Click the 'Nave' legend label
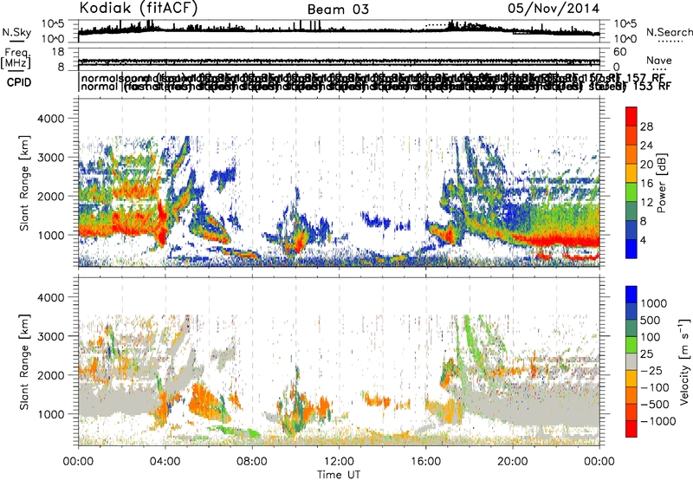Viewport: 693px width, 480px height. tap(659, 60)
